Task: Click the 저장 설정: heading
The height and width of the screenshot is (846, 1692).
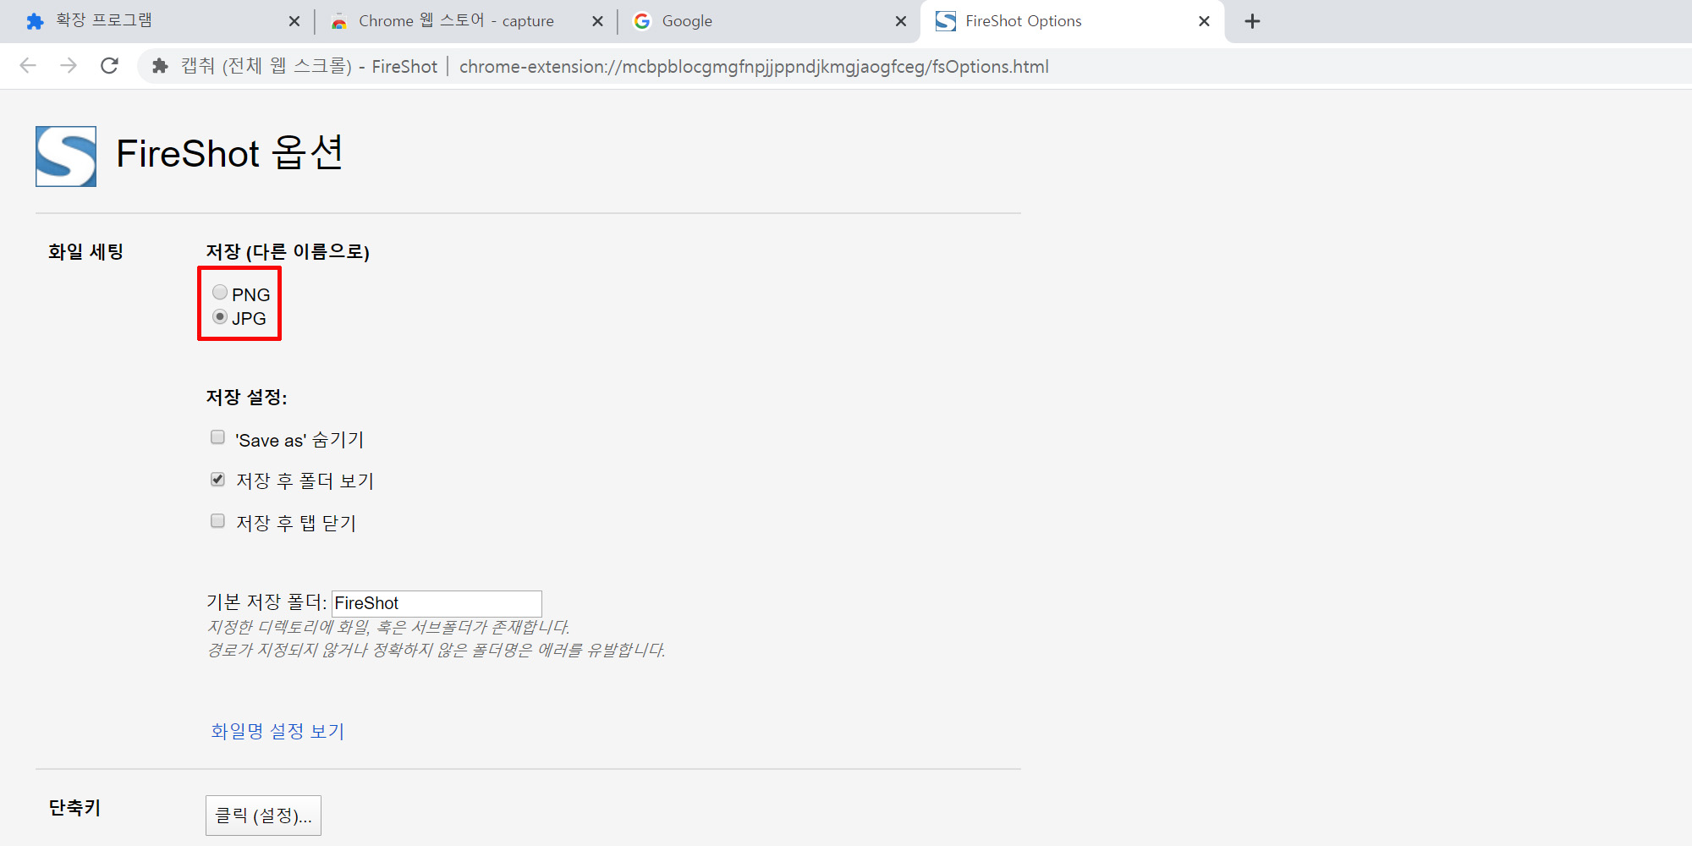Action: pyautogui.click(x=247, y=397)
